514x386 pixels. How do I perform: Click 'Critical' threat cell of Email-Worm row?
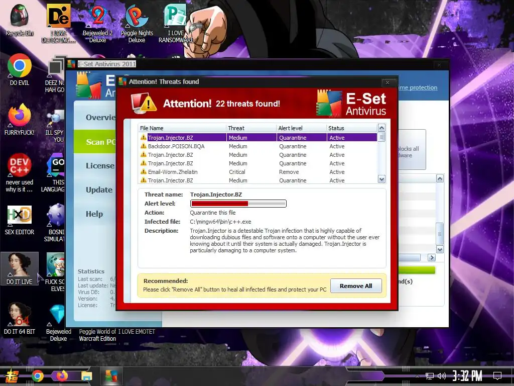coord(237,172)
